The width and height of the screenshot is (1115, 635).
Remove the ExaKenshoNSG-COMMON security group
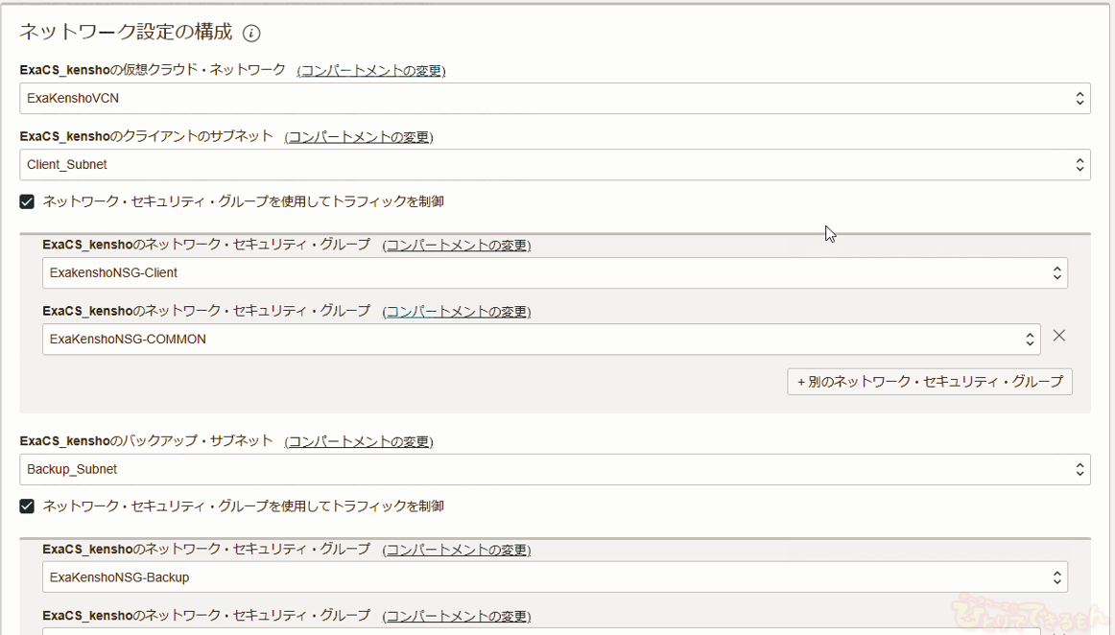(1058, 336)
